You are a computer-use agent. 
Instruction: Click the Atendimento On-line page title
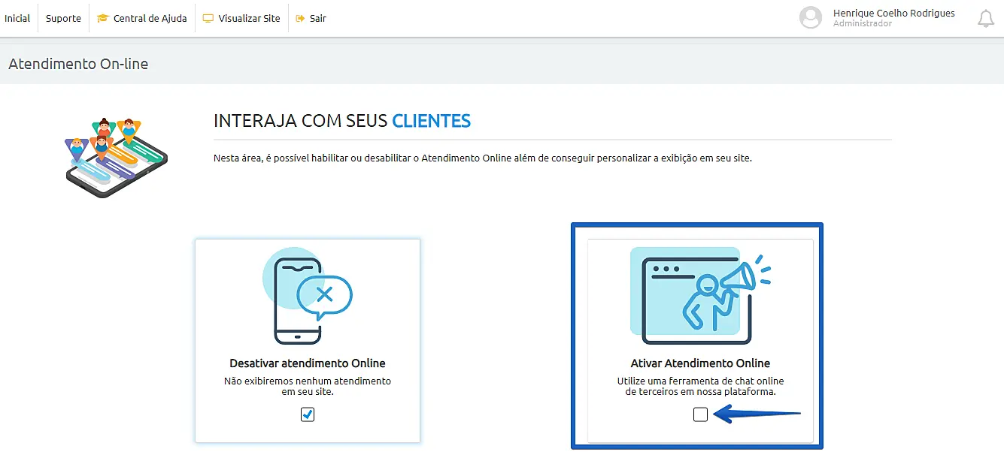tap(78, 64)
